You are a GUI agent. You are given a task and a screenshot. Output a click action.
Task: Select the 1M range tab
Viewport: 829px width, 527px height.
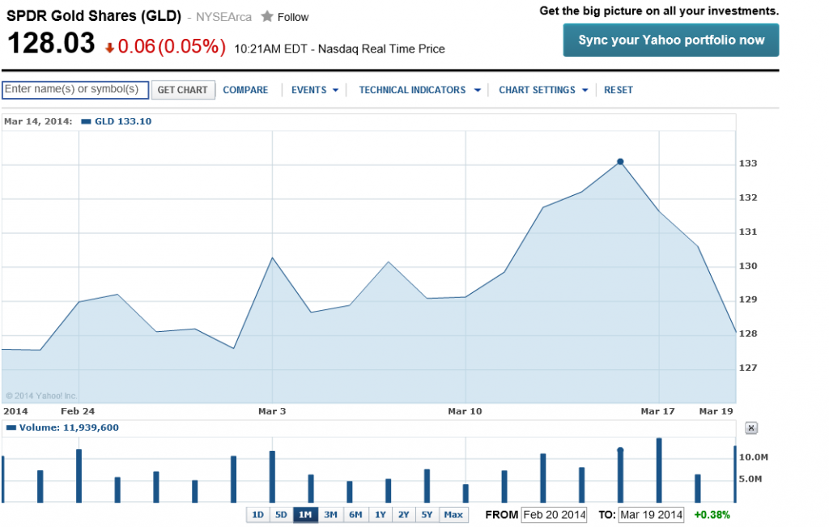pyautogui.click(x=305, y=515)
